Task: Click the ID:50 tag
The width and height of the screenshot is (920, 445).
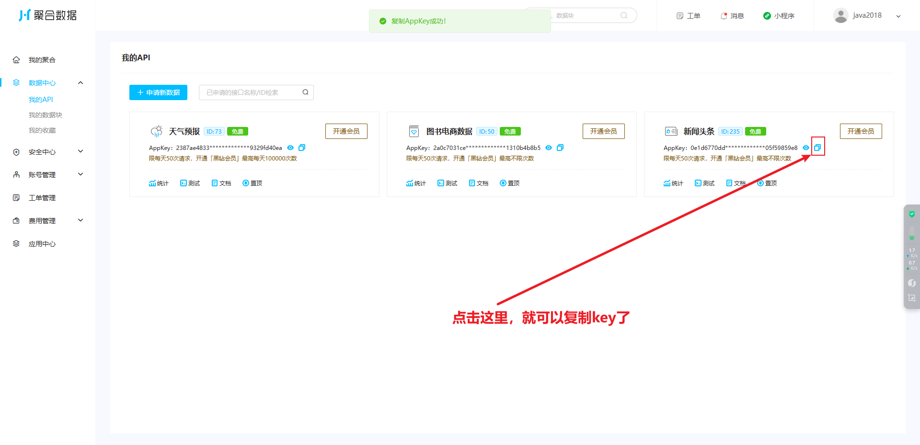Action: pyautogui.click(x=487, y=132)
